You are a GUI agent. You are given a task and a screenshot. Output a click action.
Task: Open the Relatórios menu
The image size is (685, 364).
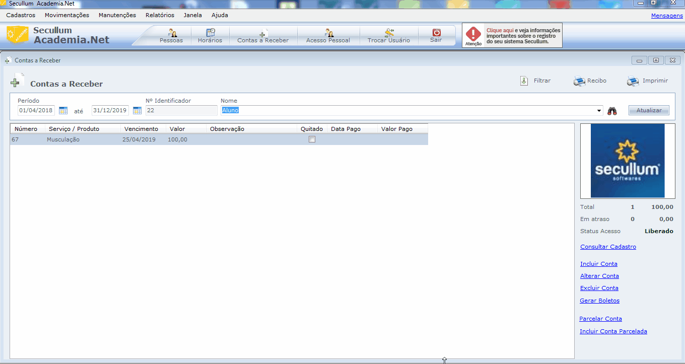point(160,15)
